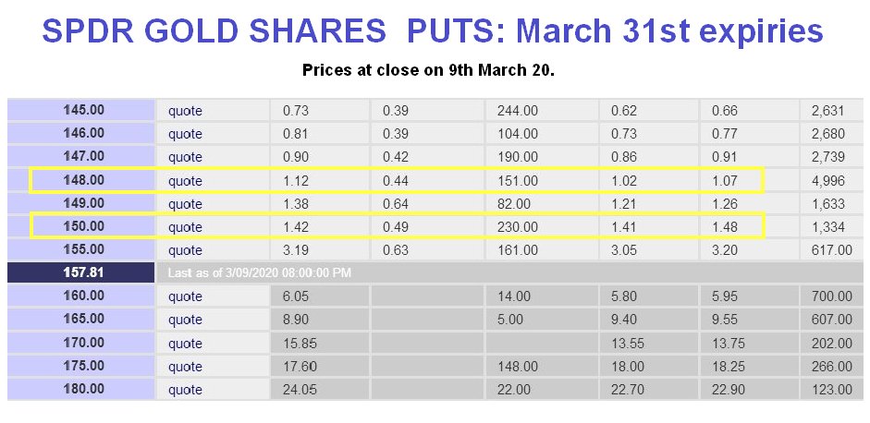Open the quote link for strike 165.00
Viewport: 870px width, 423px height.
(x=185, y=320)
